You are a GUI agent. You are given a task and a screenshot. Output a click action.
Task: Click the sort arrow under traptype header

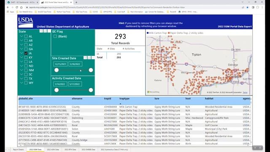click(x=120, y=104)
